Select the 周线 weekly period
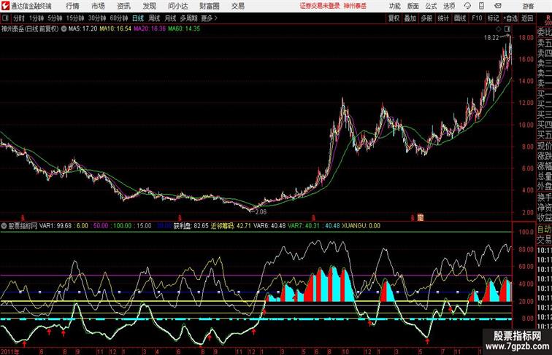This screenshot has height=355, width=552. (154, 18)
